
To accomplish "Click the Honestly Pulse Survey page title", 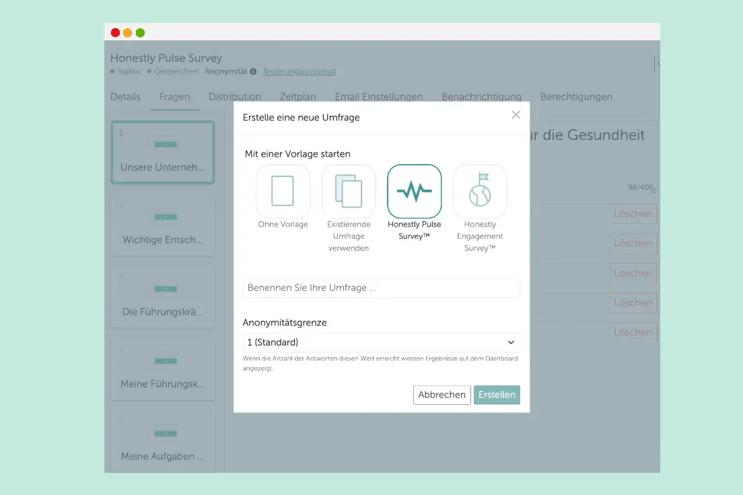I will (x=166, y=58).
